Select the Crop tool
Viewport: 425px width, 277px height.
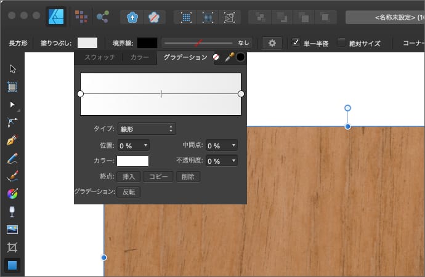tap(12, 248)
